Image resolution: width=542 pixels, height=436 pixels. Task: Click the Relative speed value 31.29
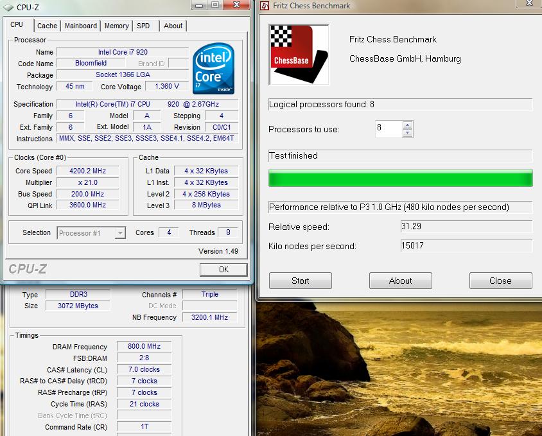pos(466,227)
